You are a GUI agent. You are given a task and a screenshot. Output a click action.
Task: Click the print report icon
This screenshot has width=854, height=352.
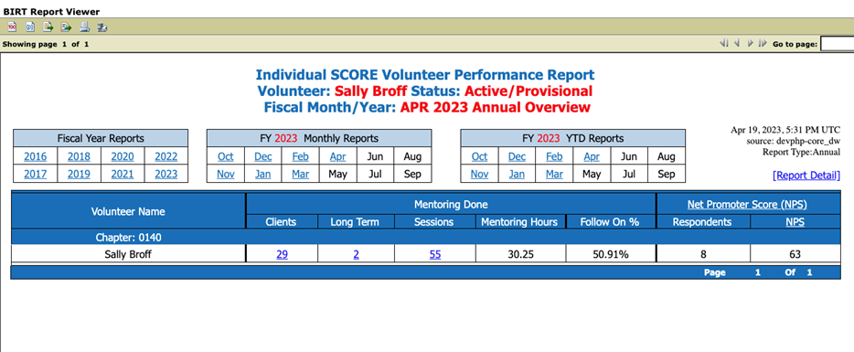pos(84,27)
